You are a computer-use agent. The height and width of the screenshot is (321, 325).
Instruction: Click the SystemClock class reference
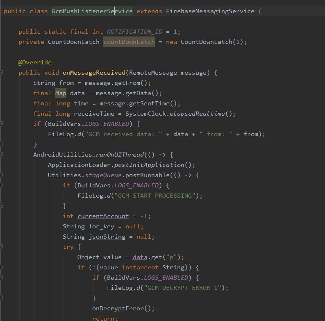pos(145,114)
